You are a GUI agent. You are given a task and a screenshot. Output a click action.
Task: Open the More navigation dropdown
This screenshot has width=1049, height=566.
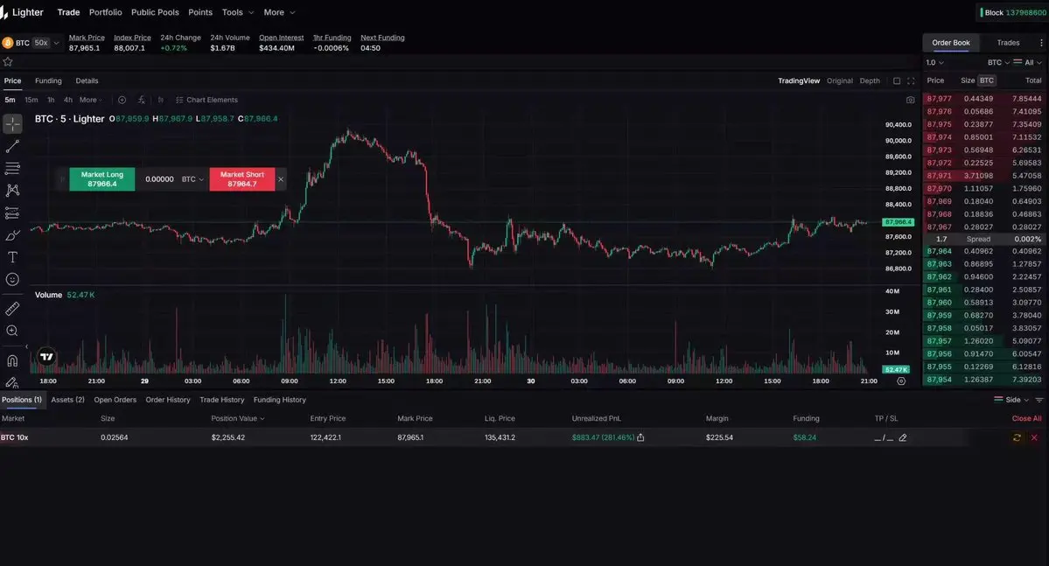pos(279,12)
